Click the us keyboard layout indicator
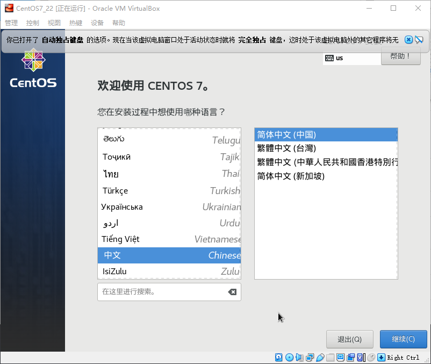Viewport: 431px width, 364px height. pos(334,58)
